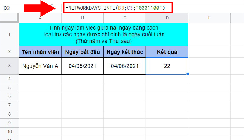
Task: Click the NETWORKDAYS.INTL formula in formula bar
Action: click(x=115, y=8)
